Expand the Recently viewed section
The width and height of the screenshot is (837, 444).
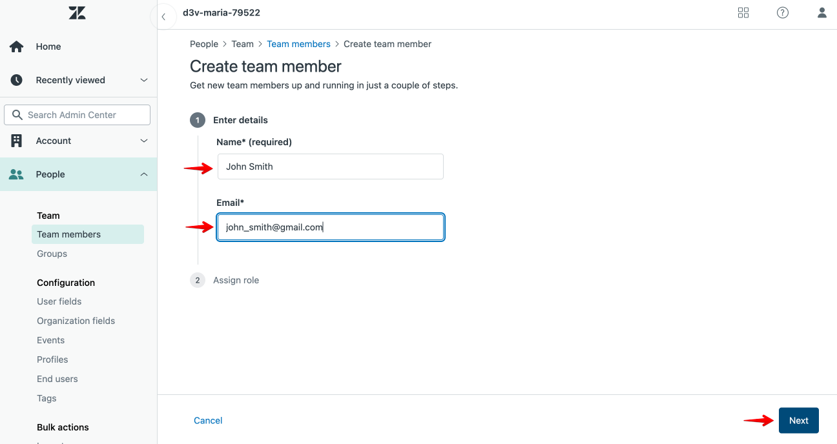point(144,80)
